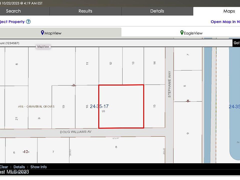Select parcel 19 on the map
The image size is (240, 180).
63,106
